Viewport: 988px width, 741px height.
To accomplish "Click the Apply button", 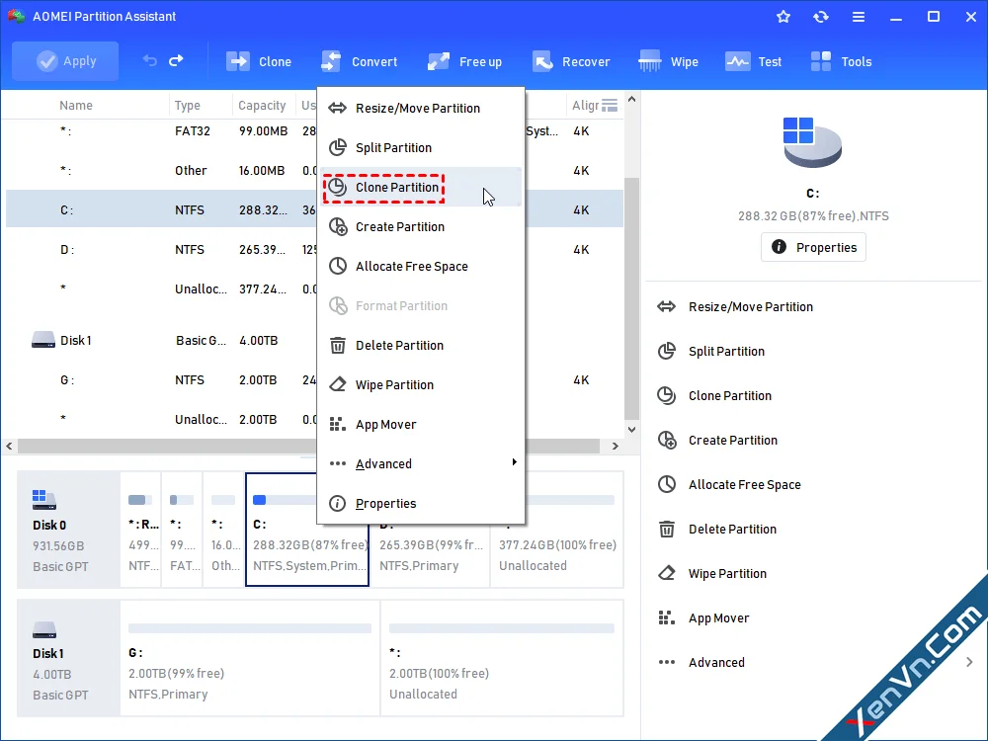I will [65, 61].
